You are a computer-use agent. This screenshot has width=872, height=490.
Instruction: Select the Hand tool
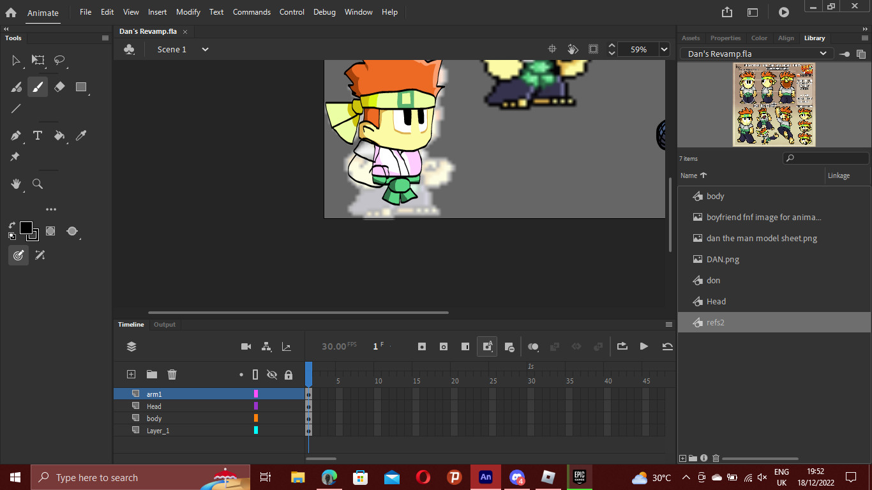click(x=16, y=184)
